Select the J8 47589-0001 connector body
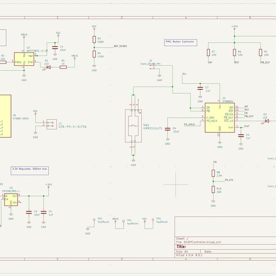The image size is (276, 276). click(5, 116)
